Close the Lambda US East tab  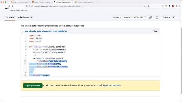pos(51,2)
